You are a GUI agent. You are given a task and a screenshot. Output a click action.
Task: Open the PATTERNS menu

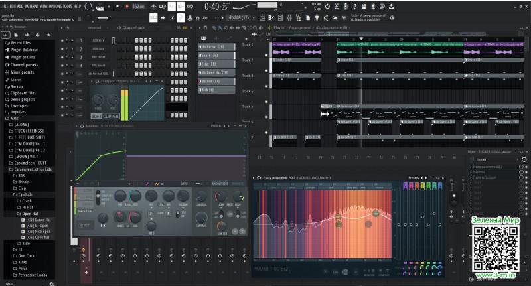point(31,5)
